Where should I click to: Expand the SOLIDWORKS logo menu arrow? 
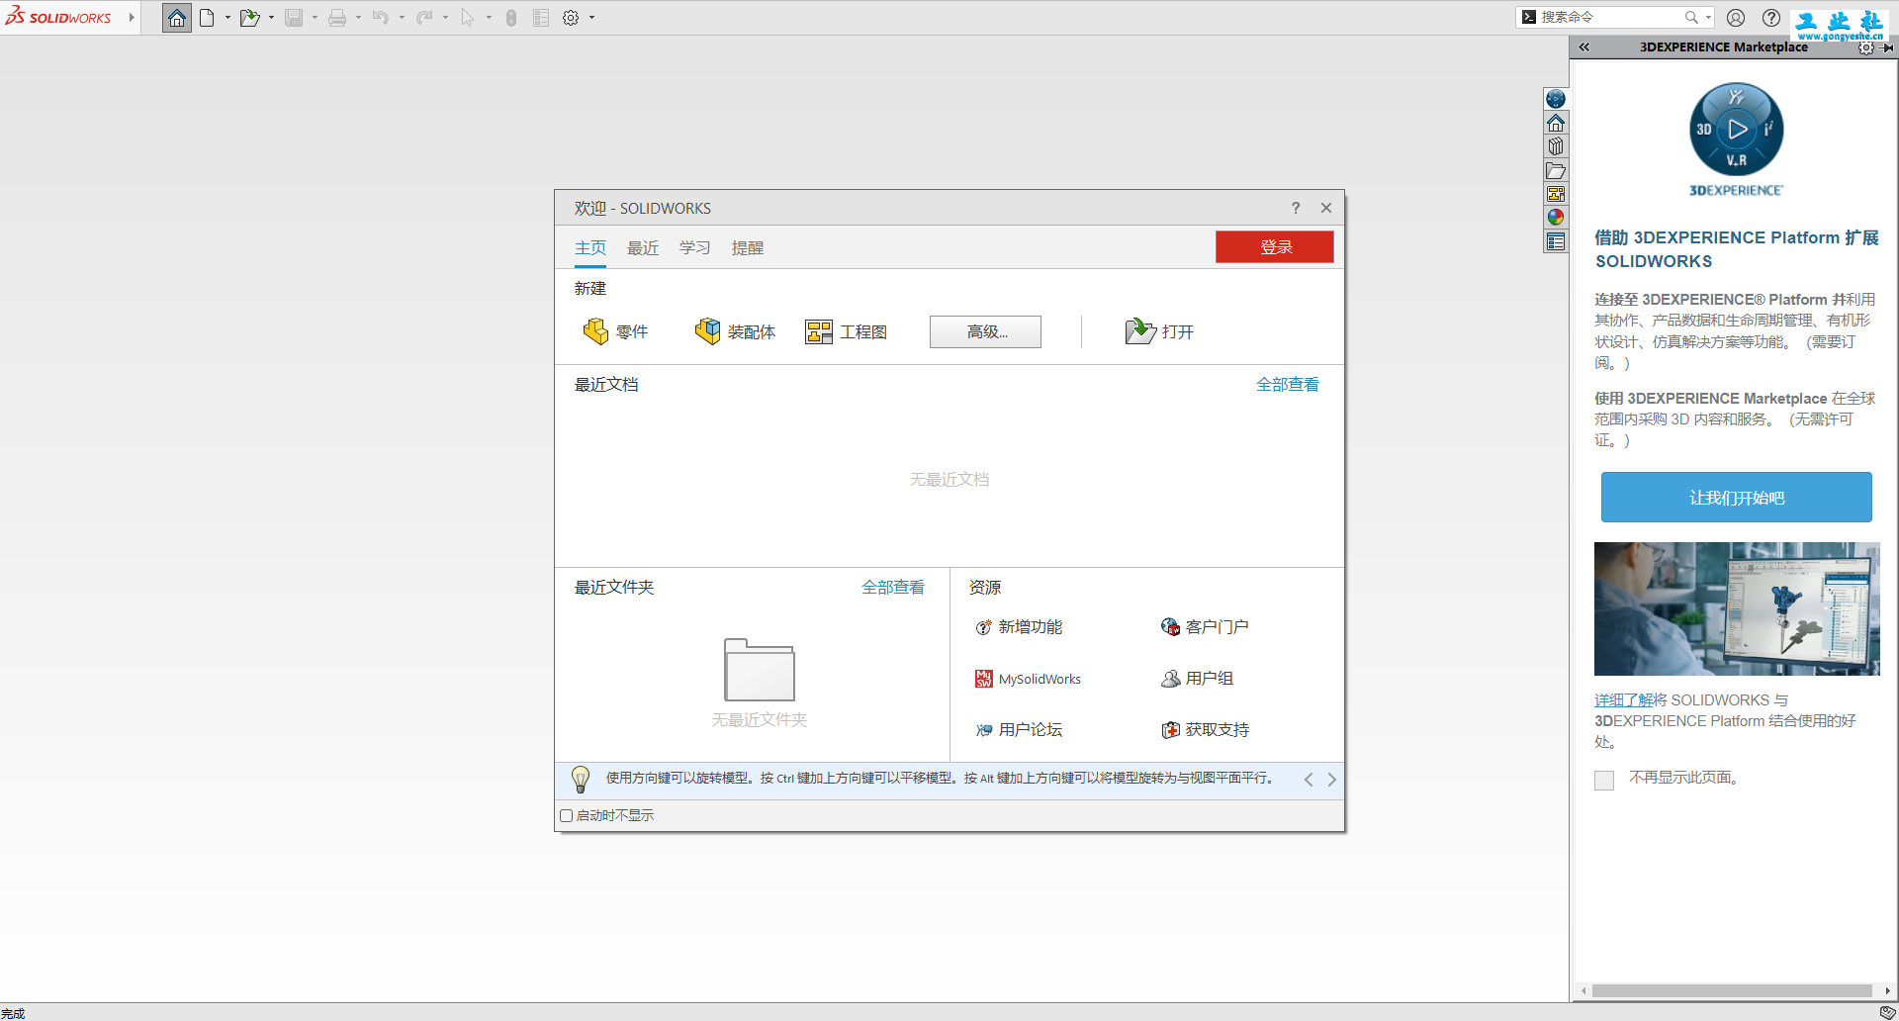[132, 18]
